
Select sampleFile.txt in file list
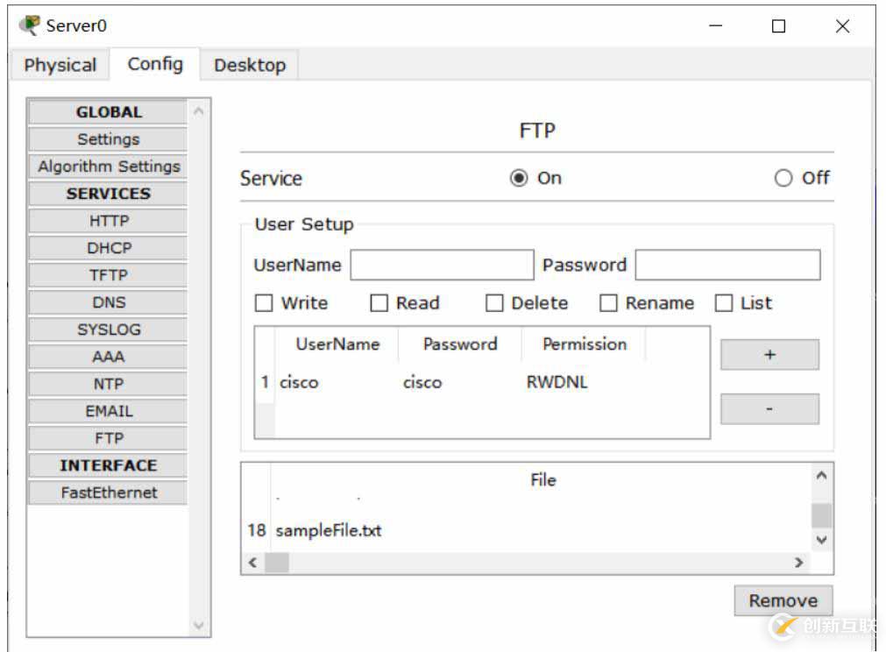click(329, 530)
